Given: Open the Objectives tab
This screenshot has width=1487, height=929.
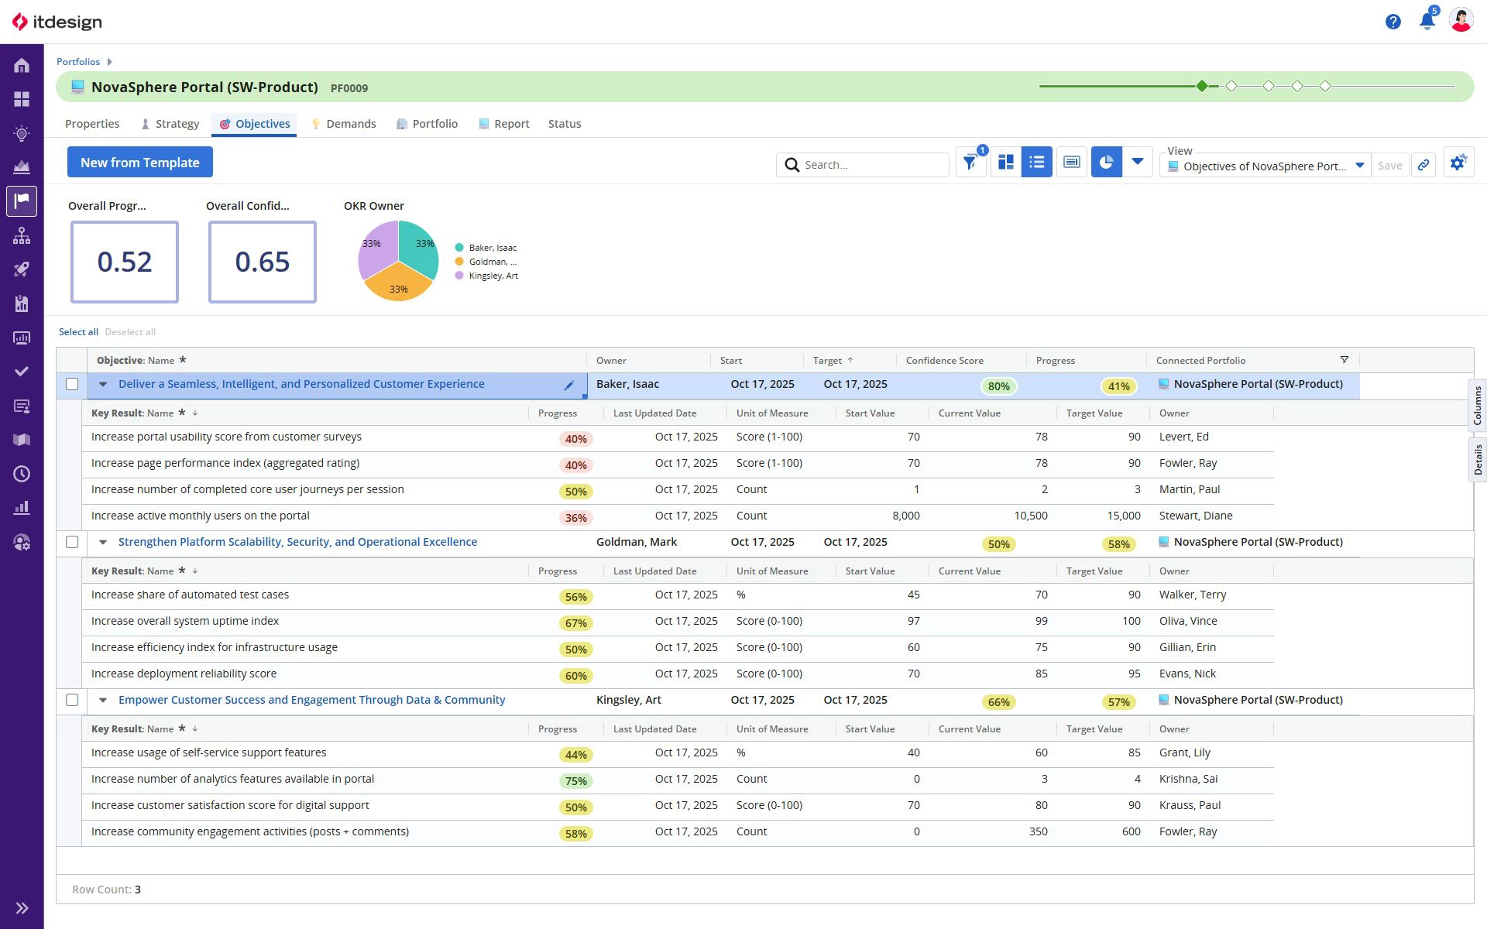Looking at the screenshot, I should click(x=254, y=124).
